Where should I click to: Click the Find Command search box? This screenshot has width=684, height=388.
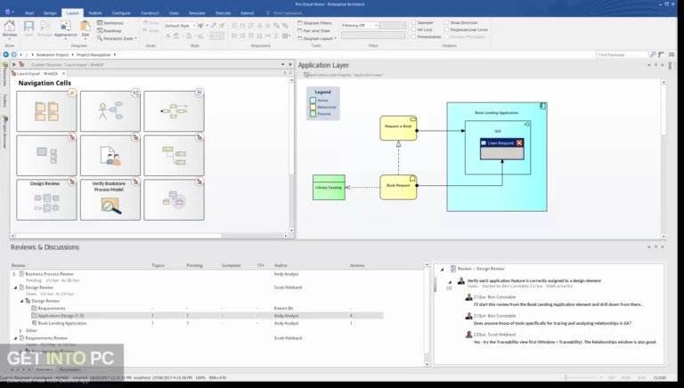pos(288,13)
